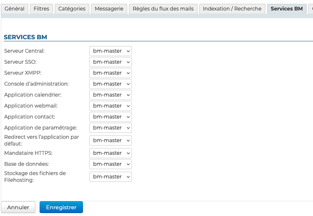Open the Application contact dropdown
Screen dimensions: 313x216
coord(110,117)
